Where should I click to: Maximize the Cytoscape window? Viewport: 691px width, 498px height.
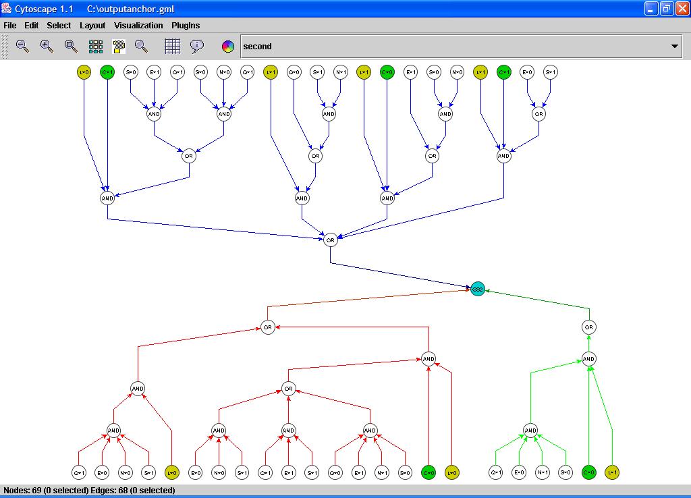coord(666,9)
